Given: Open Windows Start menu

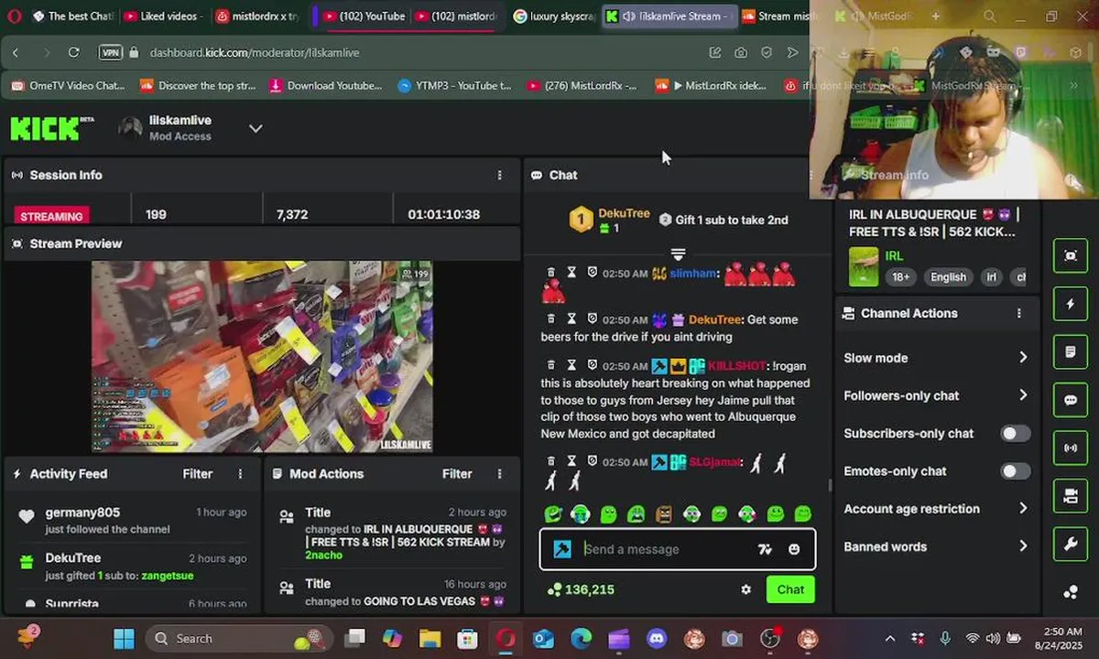Looking at the screenshot, I should [x=124, y=638].
